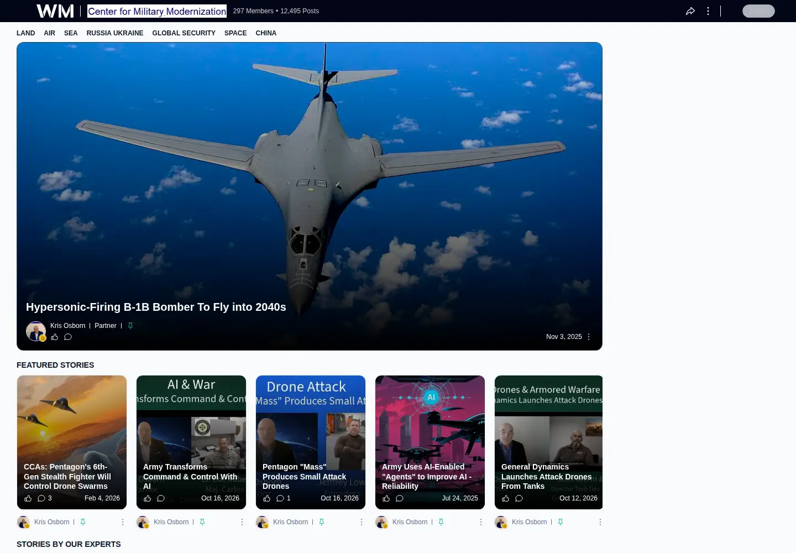Select the RUSSIA UKRAINE nav item
The width and height of the screenshot is (796, 553).
point(115,33)
